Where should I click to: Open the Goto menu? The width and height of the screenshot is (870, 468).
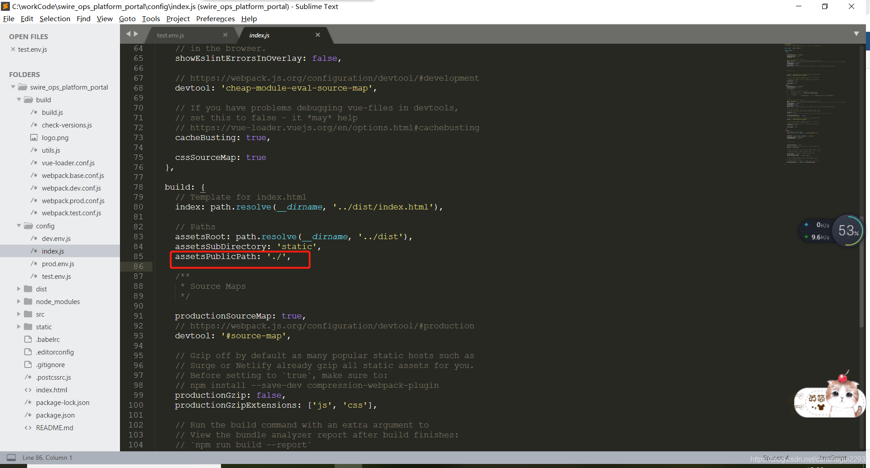click(x=127, y=18)
